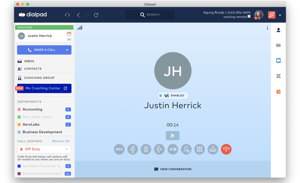This screenshot has width=300, height=183.
Task: Click the Accounting department color swatch
Action: tap(19, 109)
